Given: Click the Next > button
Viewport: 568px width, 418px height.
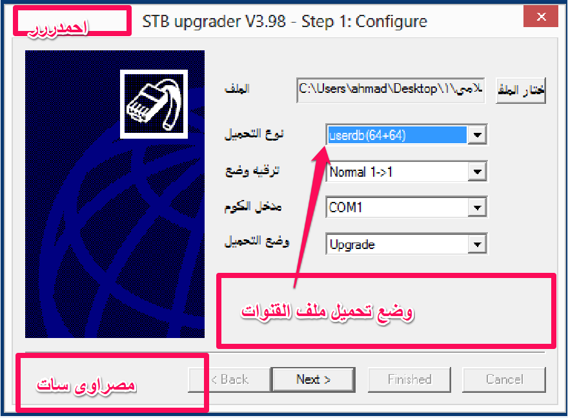Looking at the screenshot, I should pos(313,380).
